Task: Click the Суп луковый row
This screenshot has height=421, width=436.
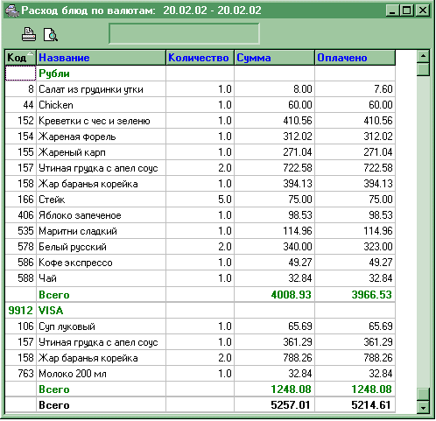Action: 200,326
